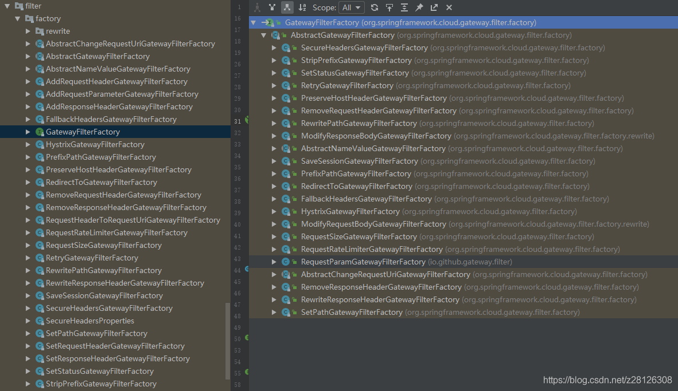Select AddResponseHeaderGatewayFilterFactory file

tap(119, 106)
